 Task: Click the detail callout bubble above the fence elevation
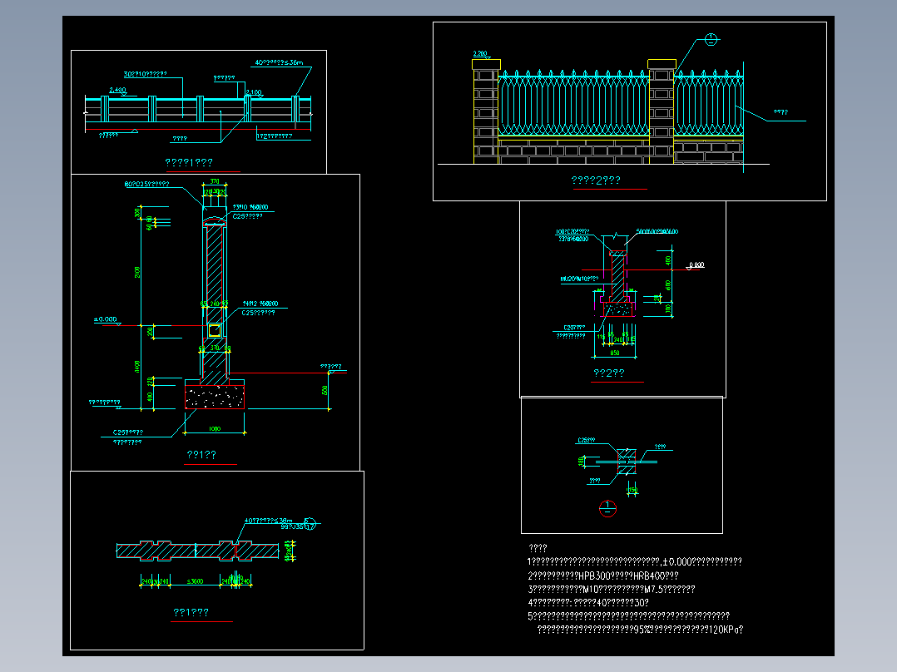tap(711, 39)
